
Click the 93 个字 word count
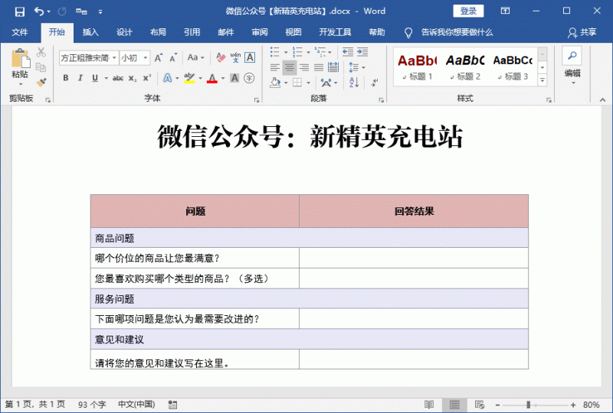92,405
